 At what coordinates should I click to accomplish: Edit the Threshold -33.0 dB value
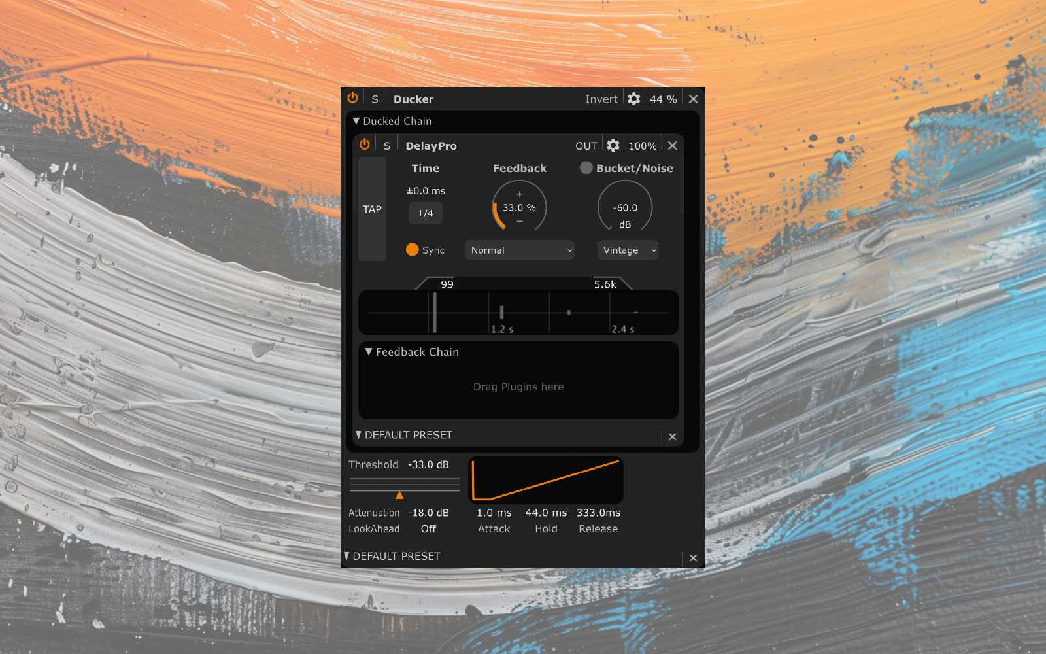click(x=428, y=464)
